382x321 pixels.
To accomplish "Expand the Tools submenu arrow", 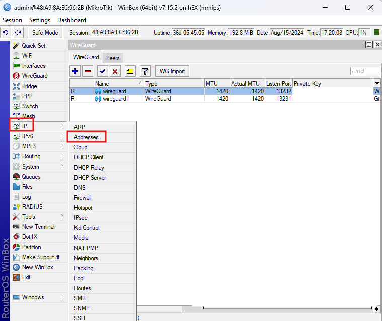I will (62, 216).
